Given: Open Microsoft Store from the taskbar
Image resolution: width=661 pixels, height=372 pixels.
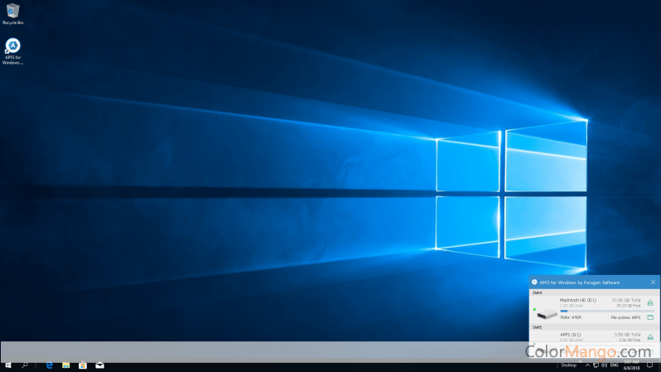Looking at the screenshot, I should tap(83, 365).
